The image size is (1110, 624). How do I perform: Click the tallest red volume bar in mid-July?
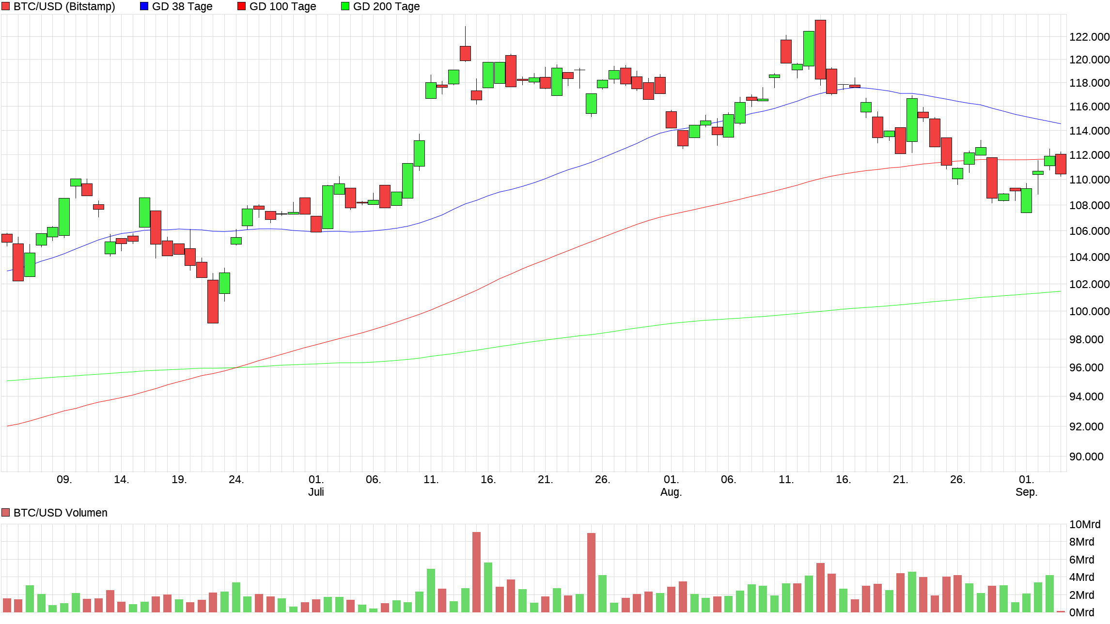(476, 572)
